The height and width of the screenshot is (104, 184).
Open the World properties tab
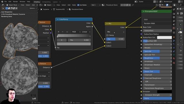pos(174,28)
